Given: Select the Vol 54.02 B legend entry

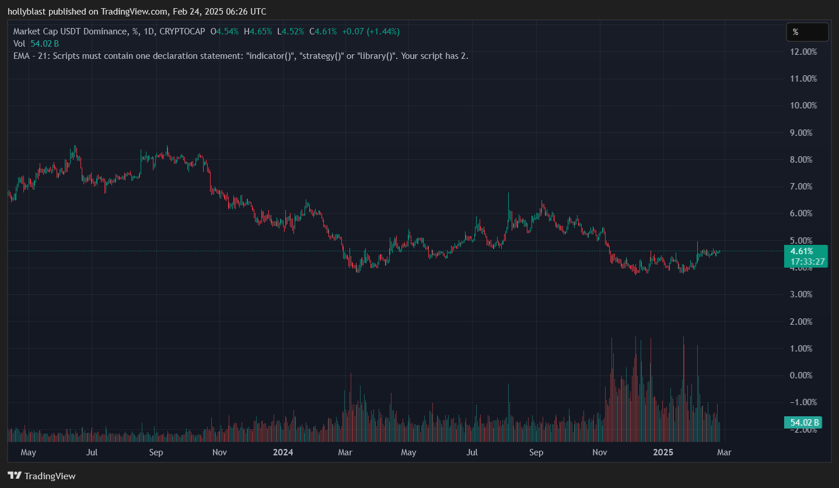Looking at the screenshot, I should [x=36, y=43].
